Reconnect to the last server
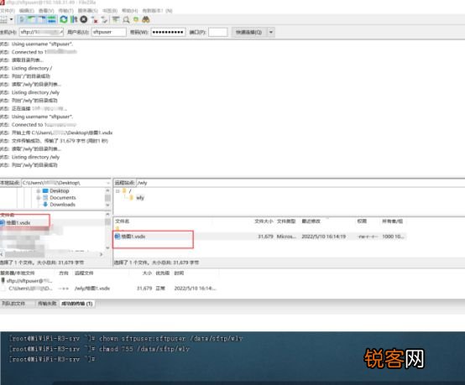This screenshot has width=465, height=385. pyautogui.click(x=104, y=19)
